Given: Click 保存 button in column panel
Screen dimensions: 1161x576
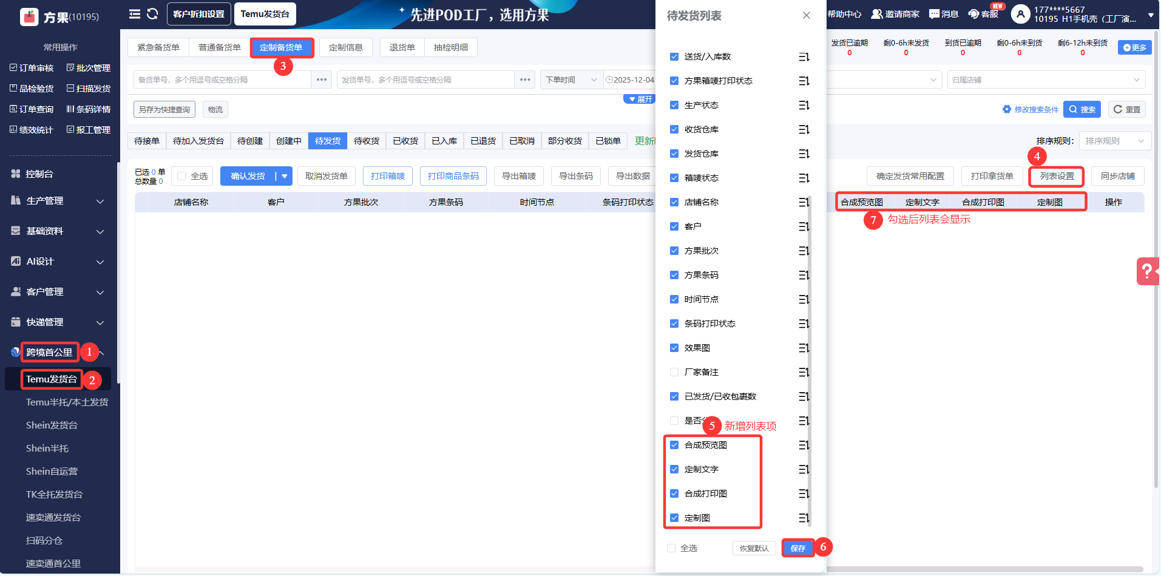Looking at the screenshot, I should [798, 548].
